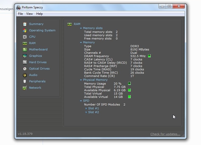Select the Optical Drives disc icon
Viewport: 201px width, 145px height.
pyautogui.click(x=25, y=69)
